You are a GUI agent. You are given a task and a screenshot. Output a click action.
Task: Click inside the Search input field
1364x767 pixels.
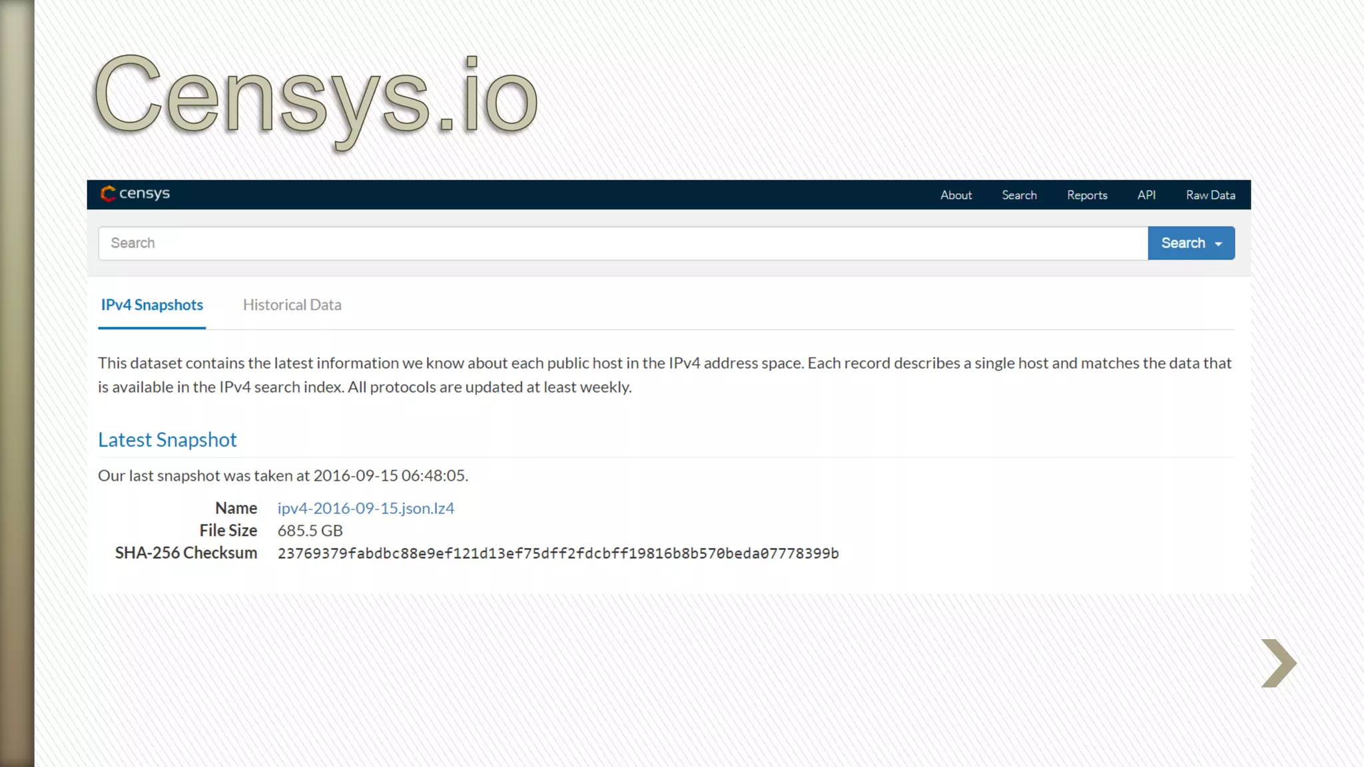click(x=622, y=243)
